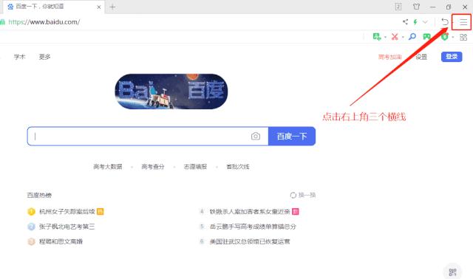Image resolution: width=473 pixels, height=279 pixels.
Task: Open the 高考查分 link
Action: (153, 167)
